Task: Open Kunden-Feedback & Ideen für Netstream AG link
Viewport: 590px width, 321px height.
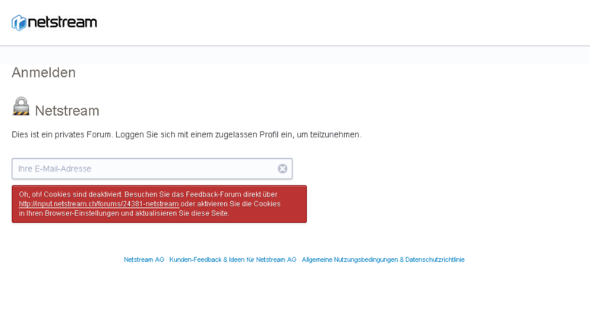Action: point(233,260)
